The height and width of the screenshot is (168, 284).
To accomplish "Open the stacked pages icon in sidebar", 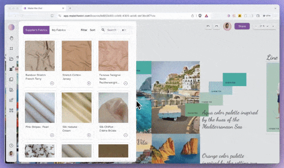I will click(x=11, y=79).
